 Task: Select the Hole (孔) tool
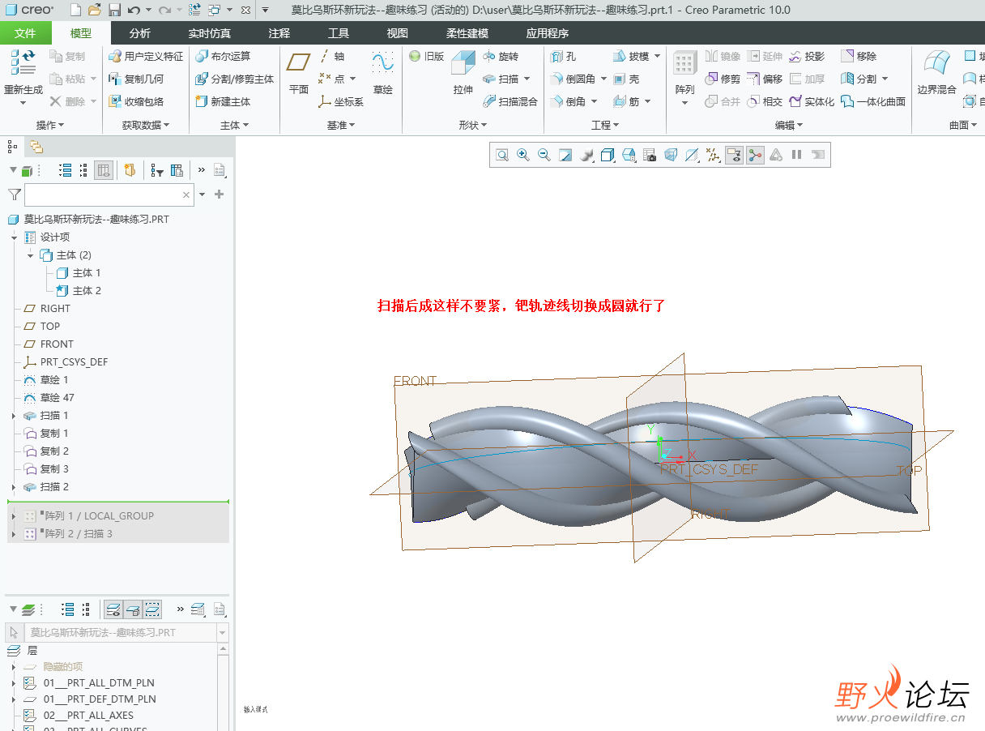[x=564, y=56]
